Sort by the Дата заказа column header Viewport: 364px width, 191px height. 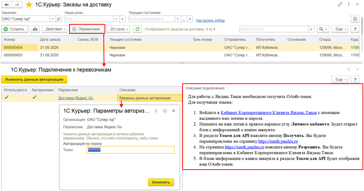(x=56, y=39)
